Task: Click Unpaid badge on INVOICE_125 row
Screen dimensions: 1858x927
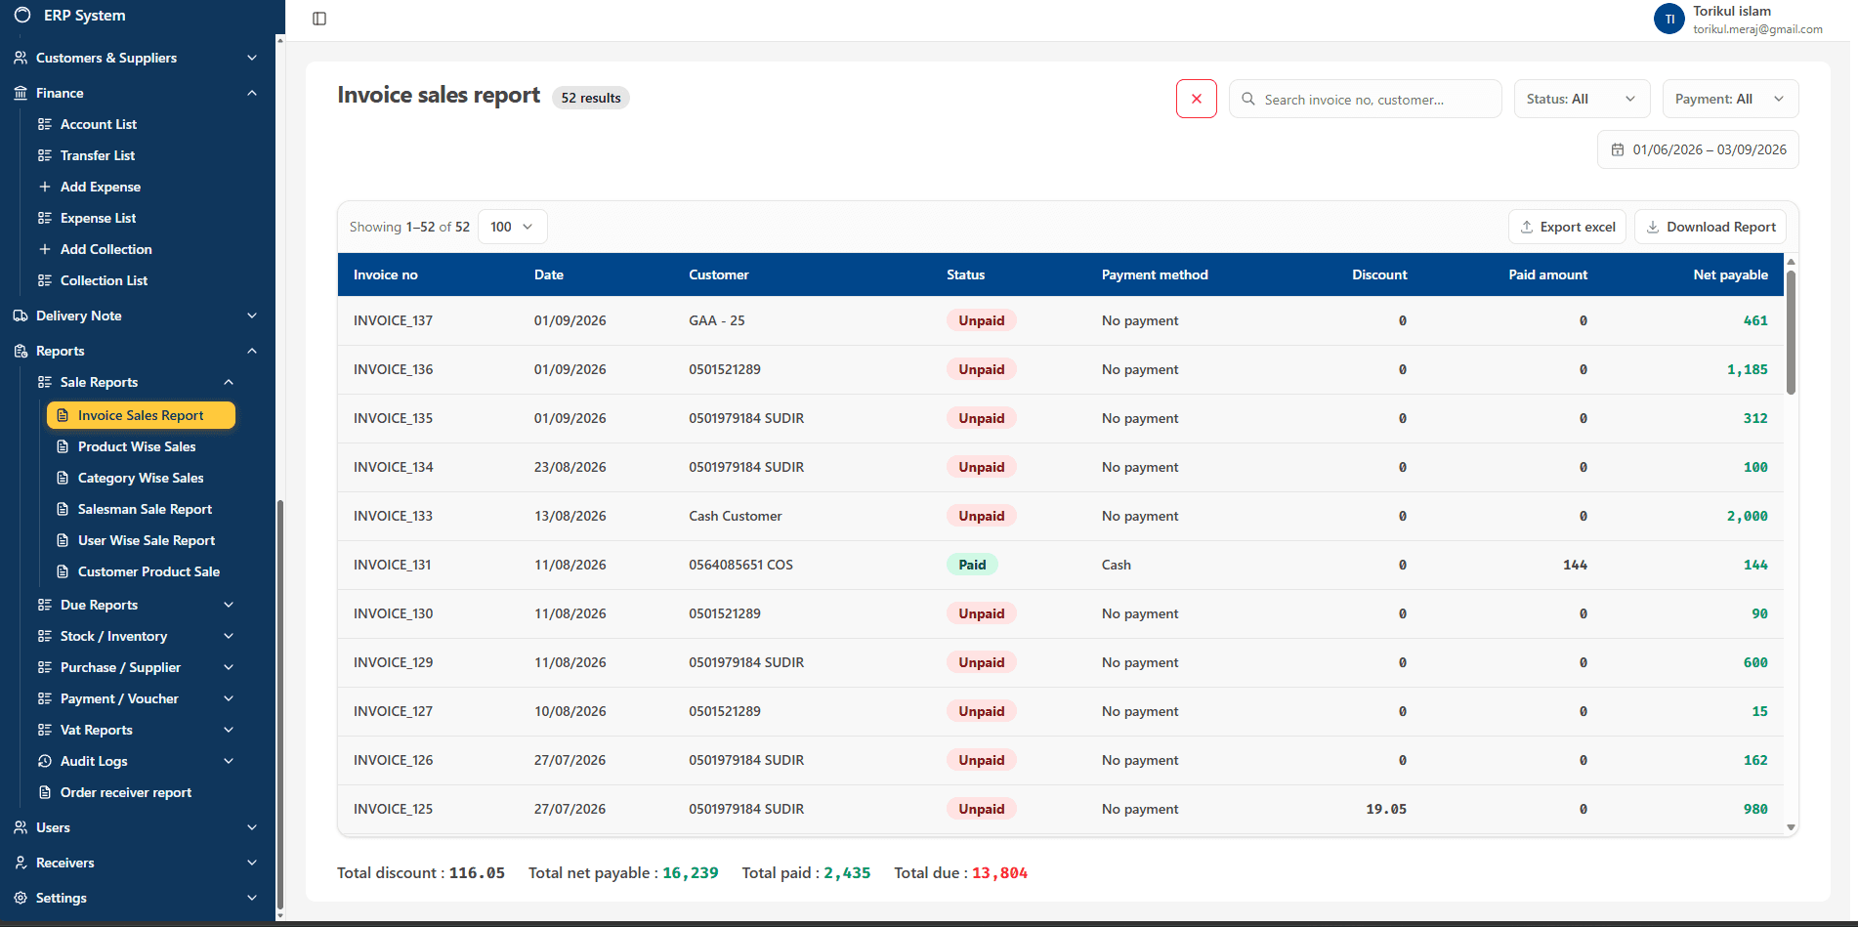Action: (981, 809)
